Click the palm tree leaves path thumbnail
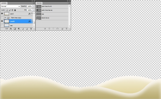This screenshot has height=99, width=161. click(x=39, y=10)
